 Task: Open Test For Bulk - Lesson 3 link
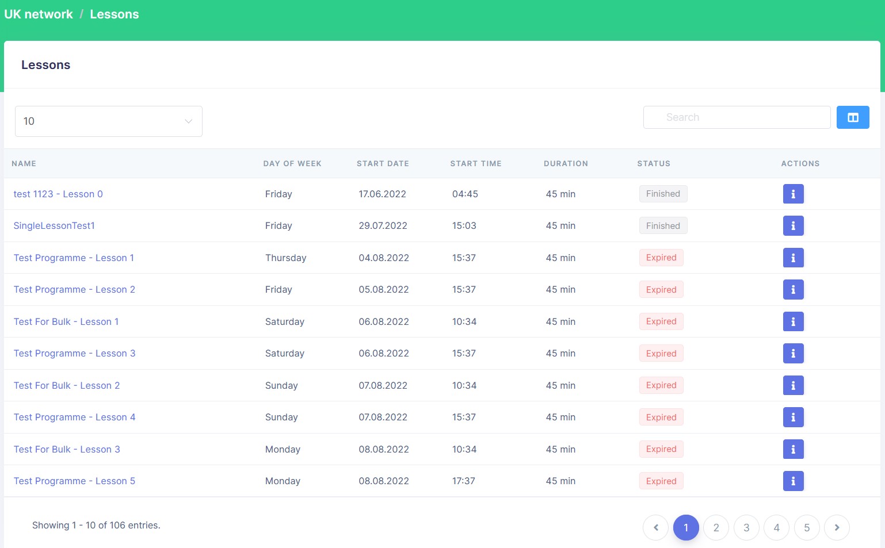pyautogui.click(x=67, y=450)
